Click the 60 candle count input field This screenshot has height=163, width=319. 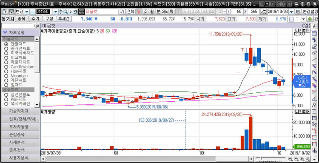point(237,11)
